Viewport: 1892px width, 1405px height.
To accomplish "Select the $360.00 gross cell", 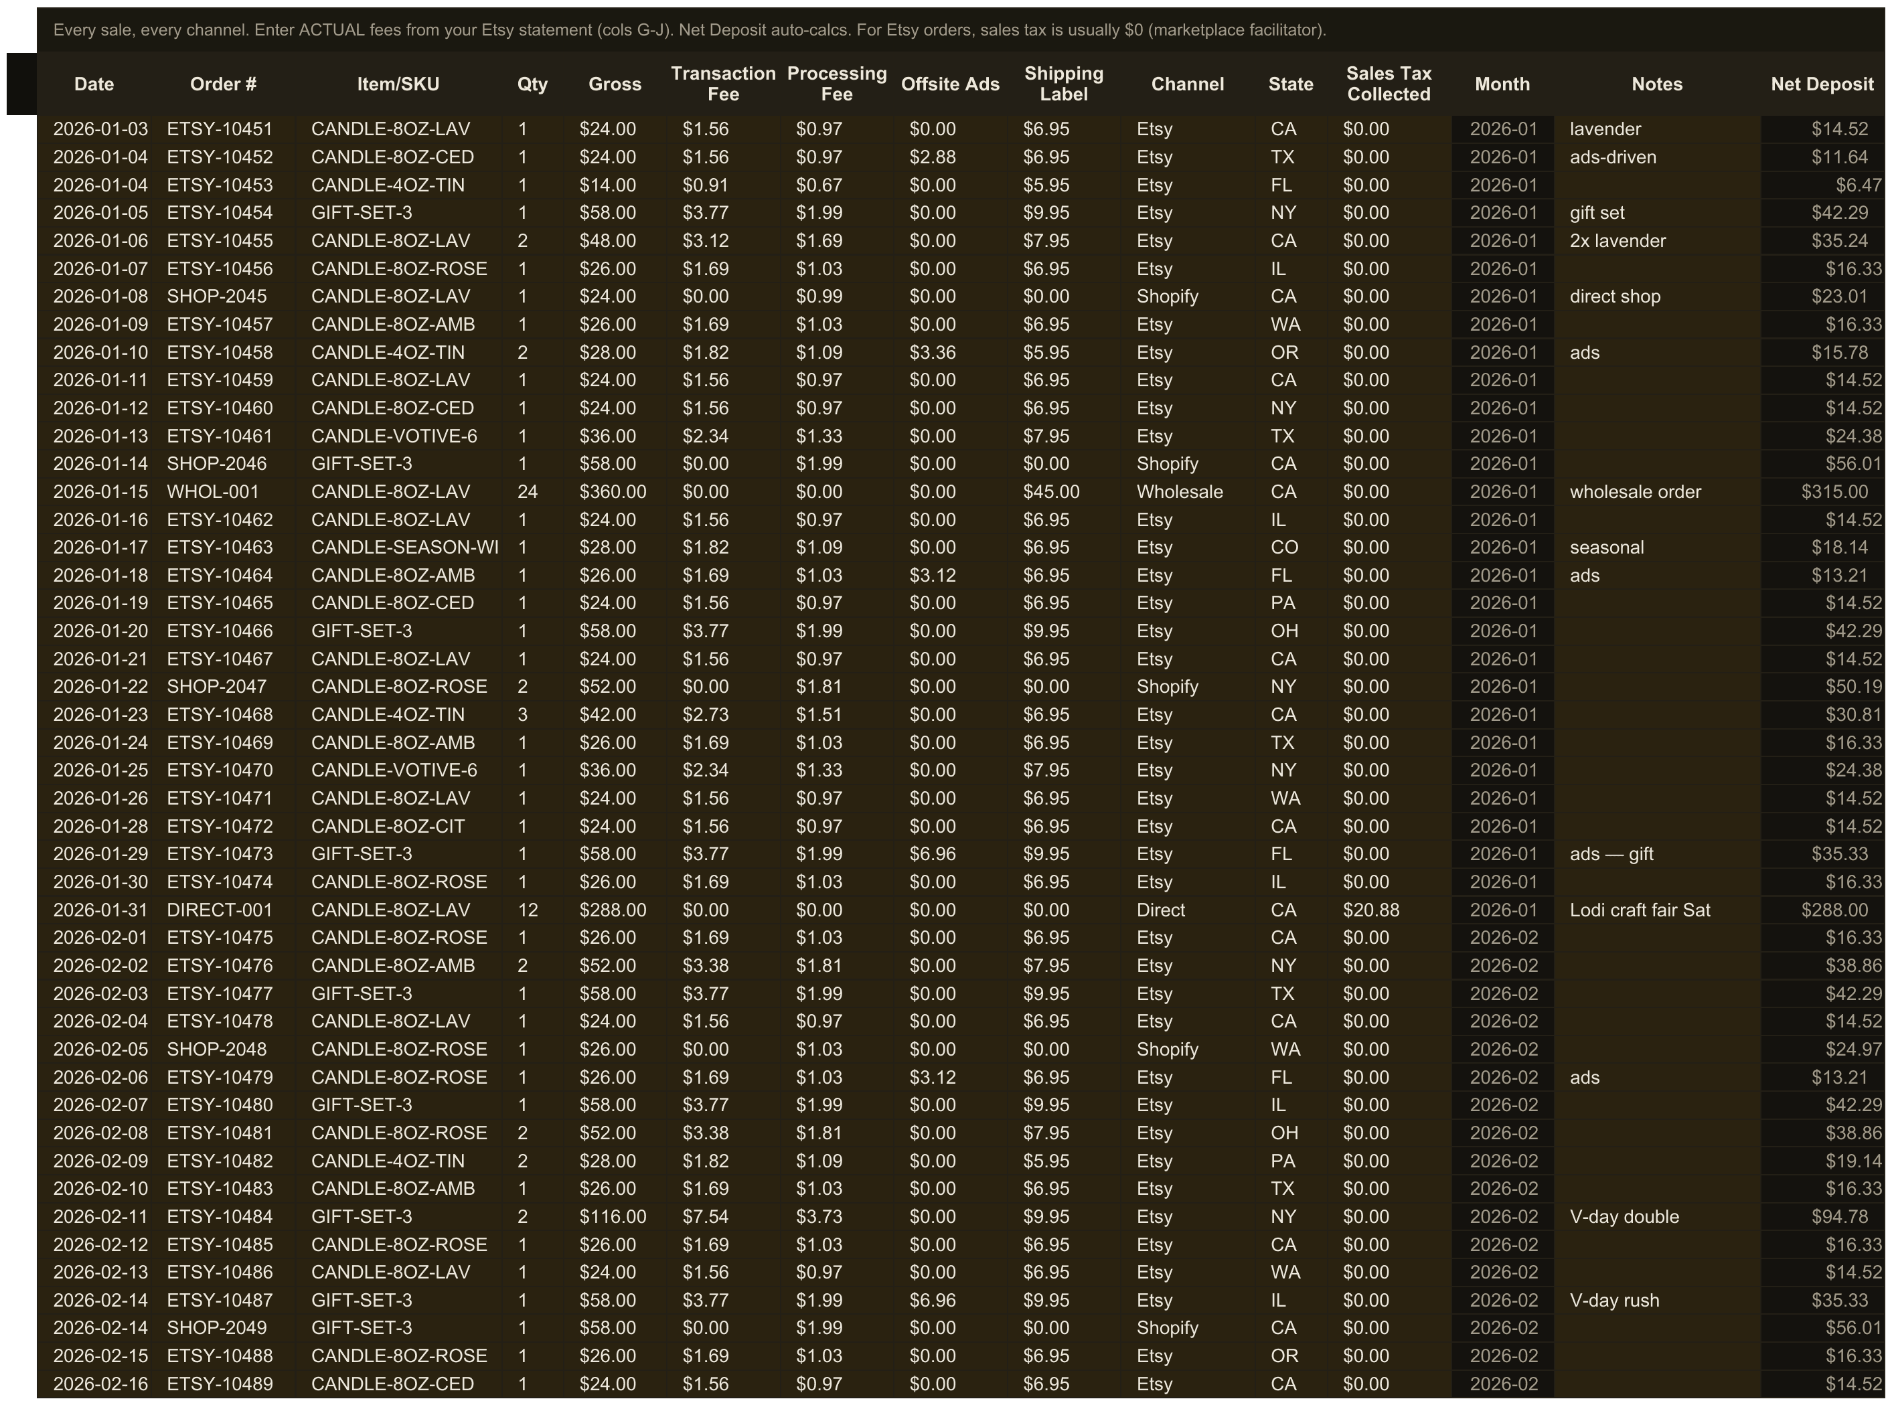I will click(x=614, y=491).
